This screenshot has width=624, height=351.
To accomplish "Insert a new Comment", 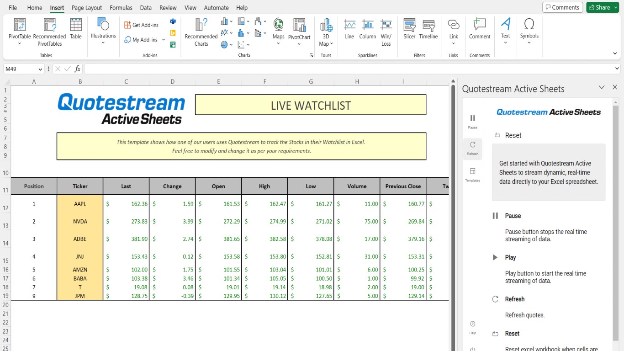I will click(480, 30).
